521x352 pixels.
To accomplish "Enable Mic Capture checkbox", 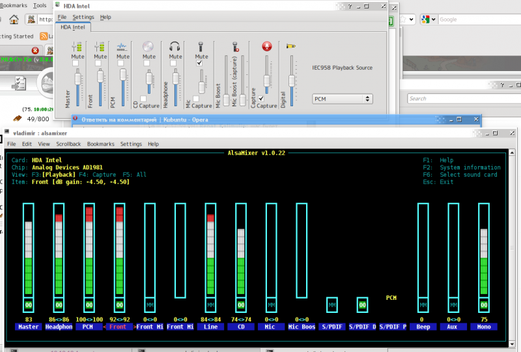I will pyautogui.click(x=196, y=99).
